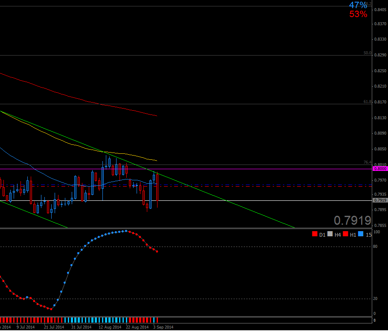Select the magenta horizontal line at 0.8000
Image resolution: width=388 pixels, height=332 pixels.
[x=186, y=169]
